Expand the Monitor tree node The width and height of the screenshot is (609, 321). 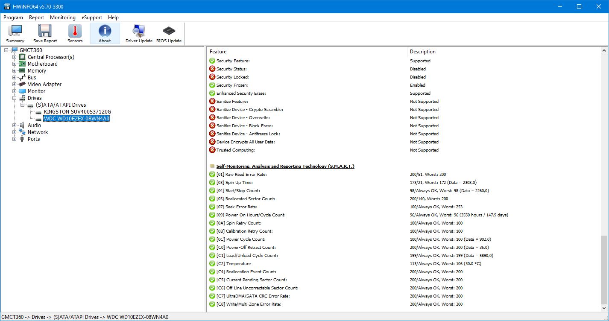(x=15, y=91)
